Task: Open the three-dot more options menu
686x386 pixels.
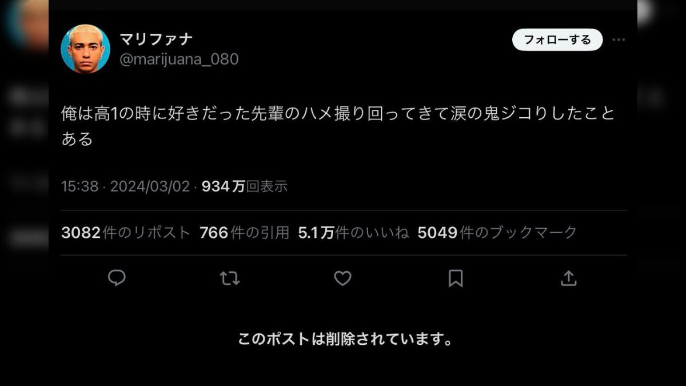Action: (x=619, y=40)
